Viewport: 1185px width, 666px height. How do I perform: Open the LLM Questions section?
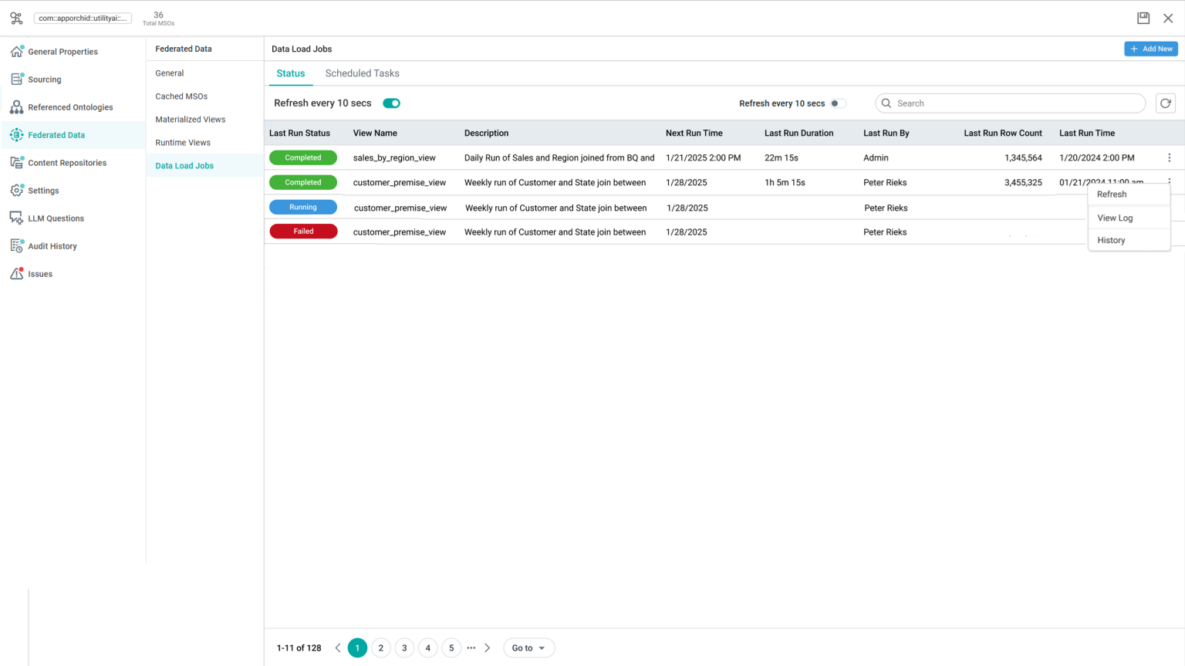pos(56,218)
